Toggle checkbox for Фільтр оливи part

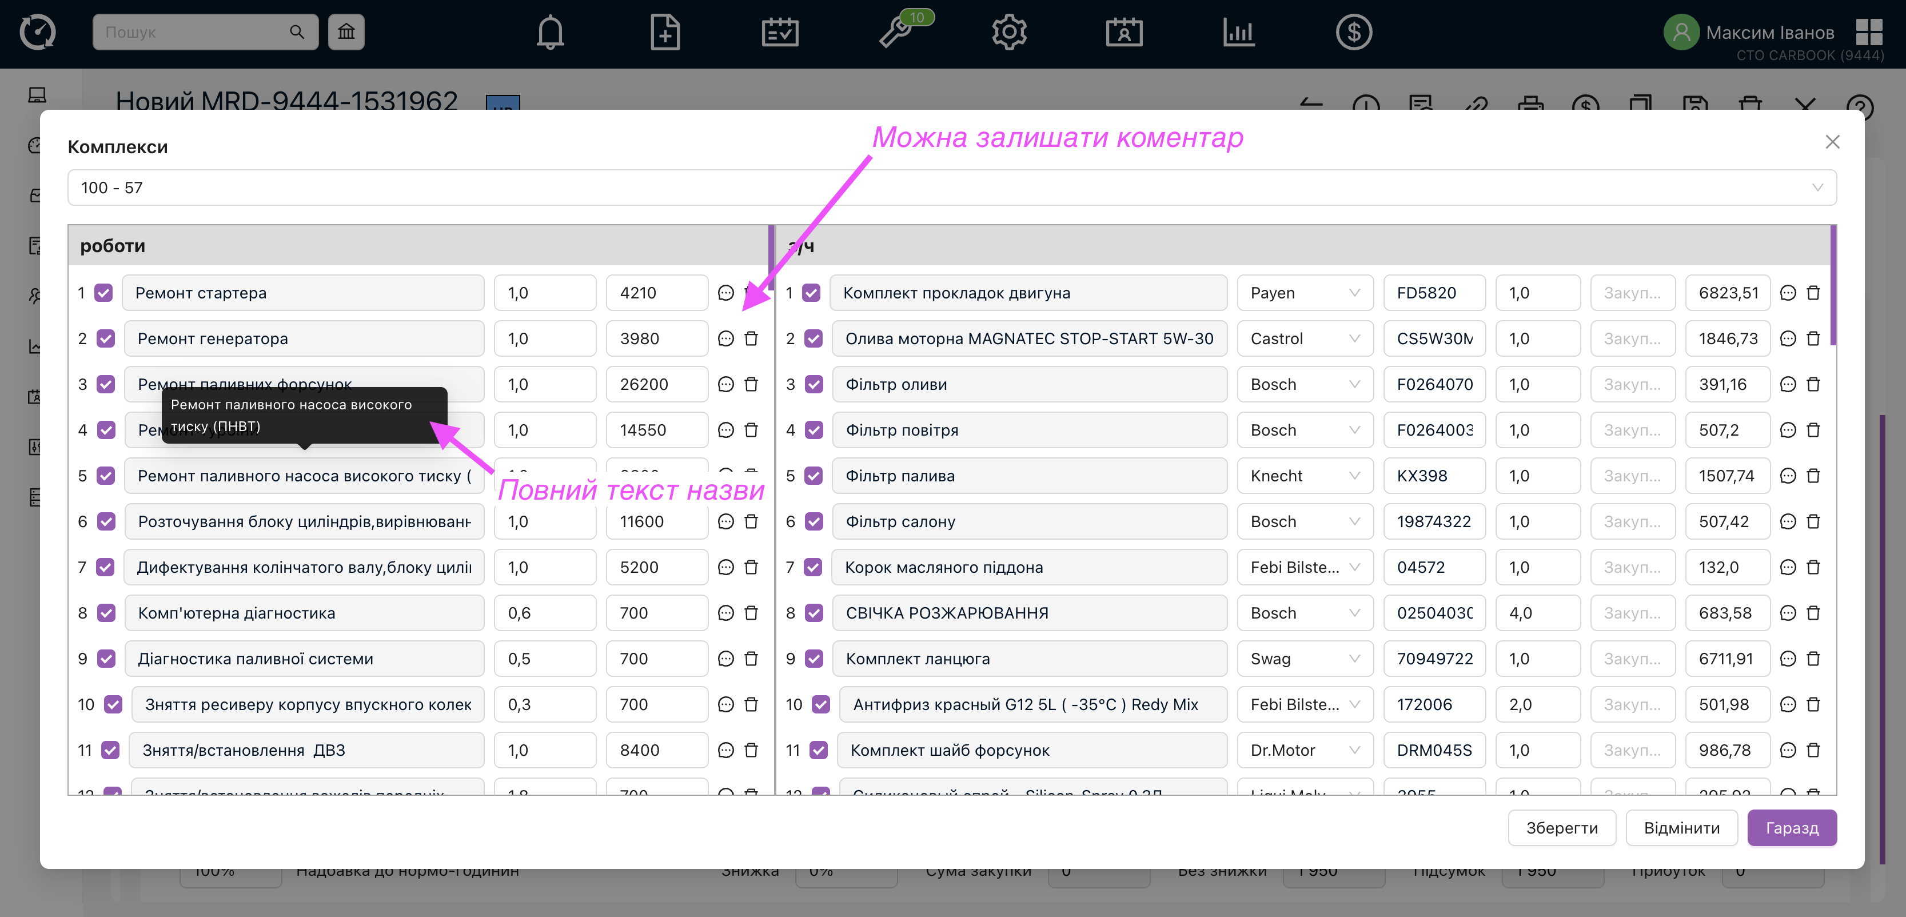pos(814,385)
